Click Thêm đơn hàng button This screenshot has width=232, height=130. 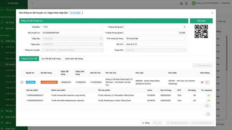[x=203, y=66]
